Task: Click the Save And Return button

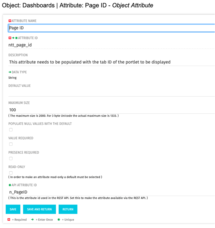Action: click(39, 209)
